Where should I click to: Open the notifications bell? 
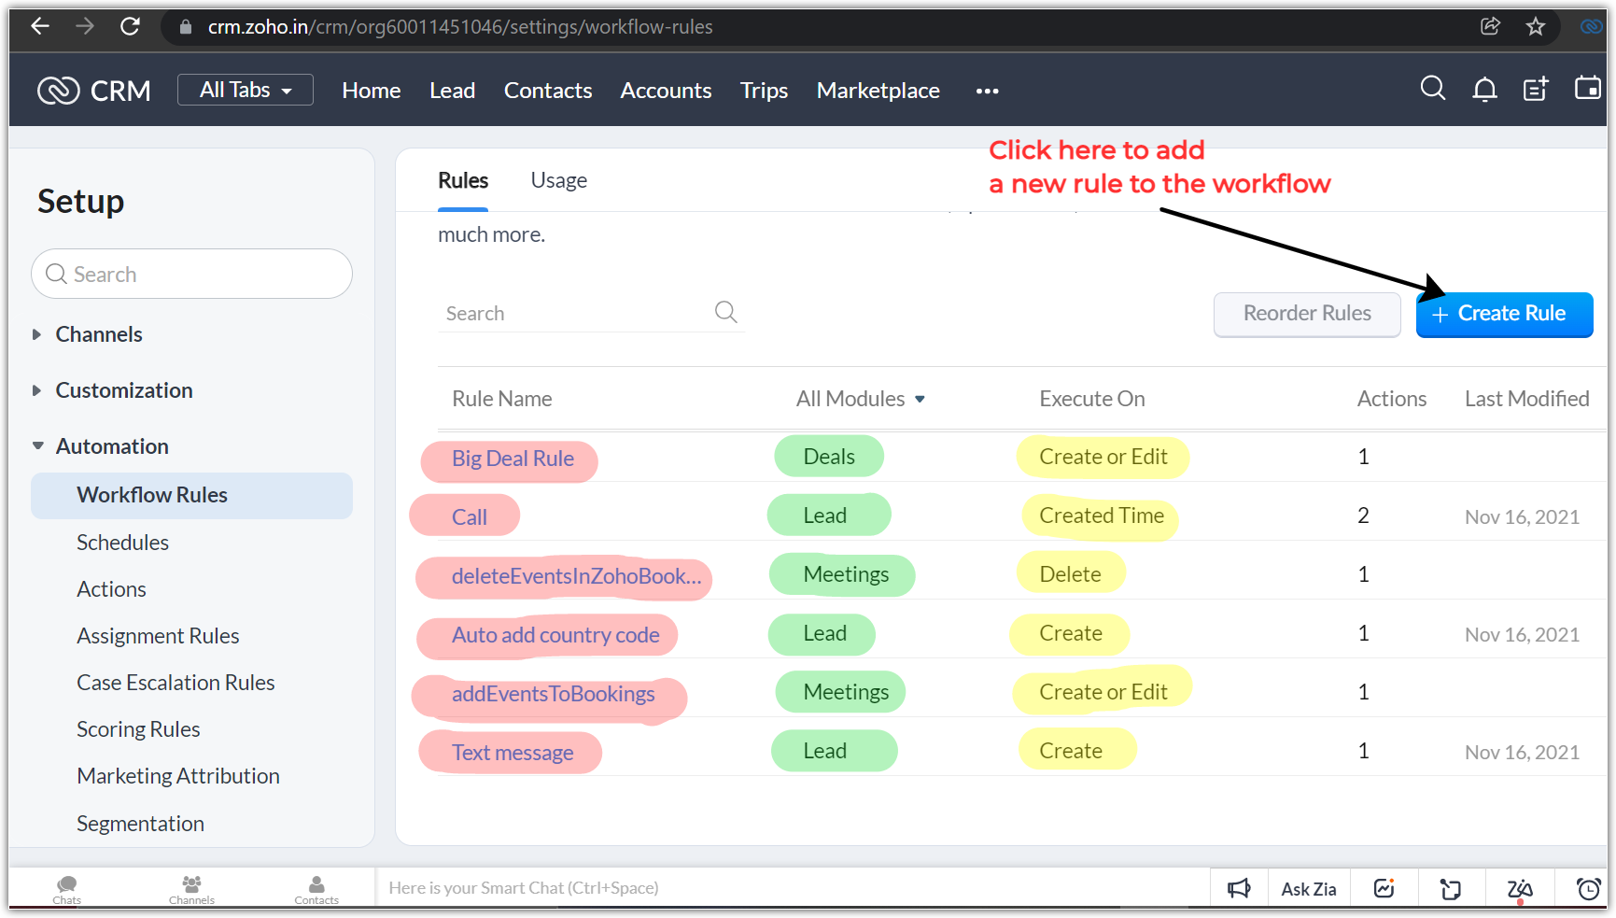pos(1484,90)
